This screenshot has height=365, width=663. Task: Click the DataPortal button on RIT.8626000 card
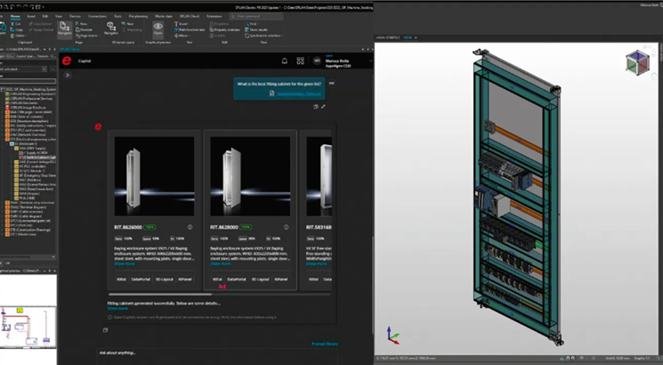coord(141,279)
